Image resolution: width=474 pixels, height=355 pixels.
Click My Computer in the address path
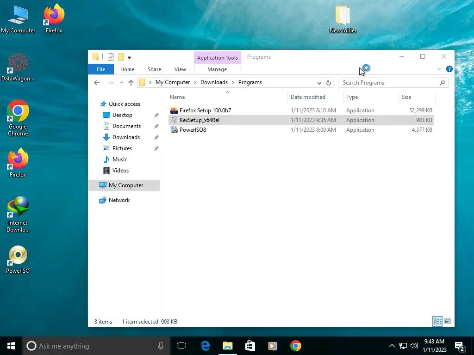coord(173,82)
